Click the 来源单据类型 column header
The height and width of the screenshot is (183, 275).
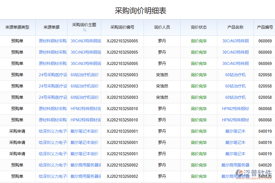pyautogui.click(x=17, y=27)
